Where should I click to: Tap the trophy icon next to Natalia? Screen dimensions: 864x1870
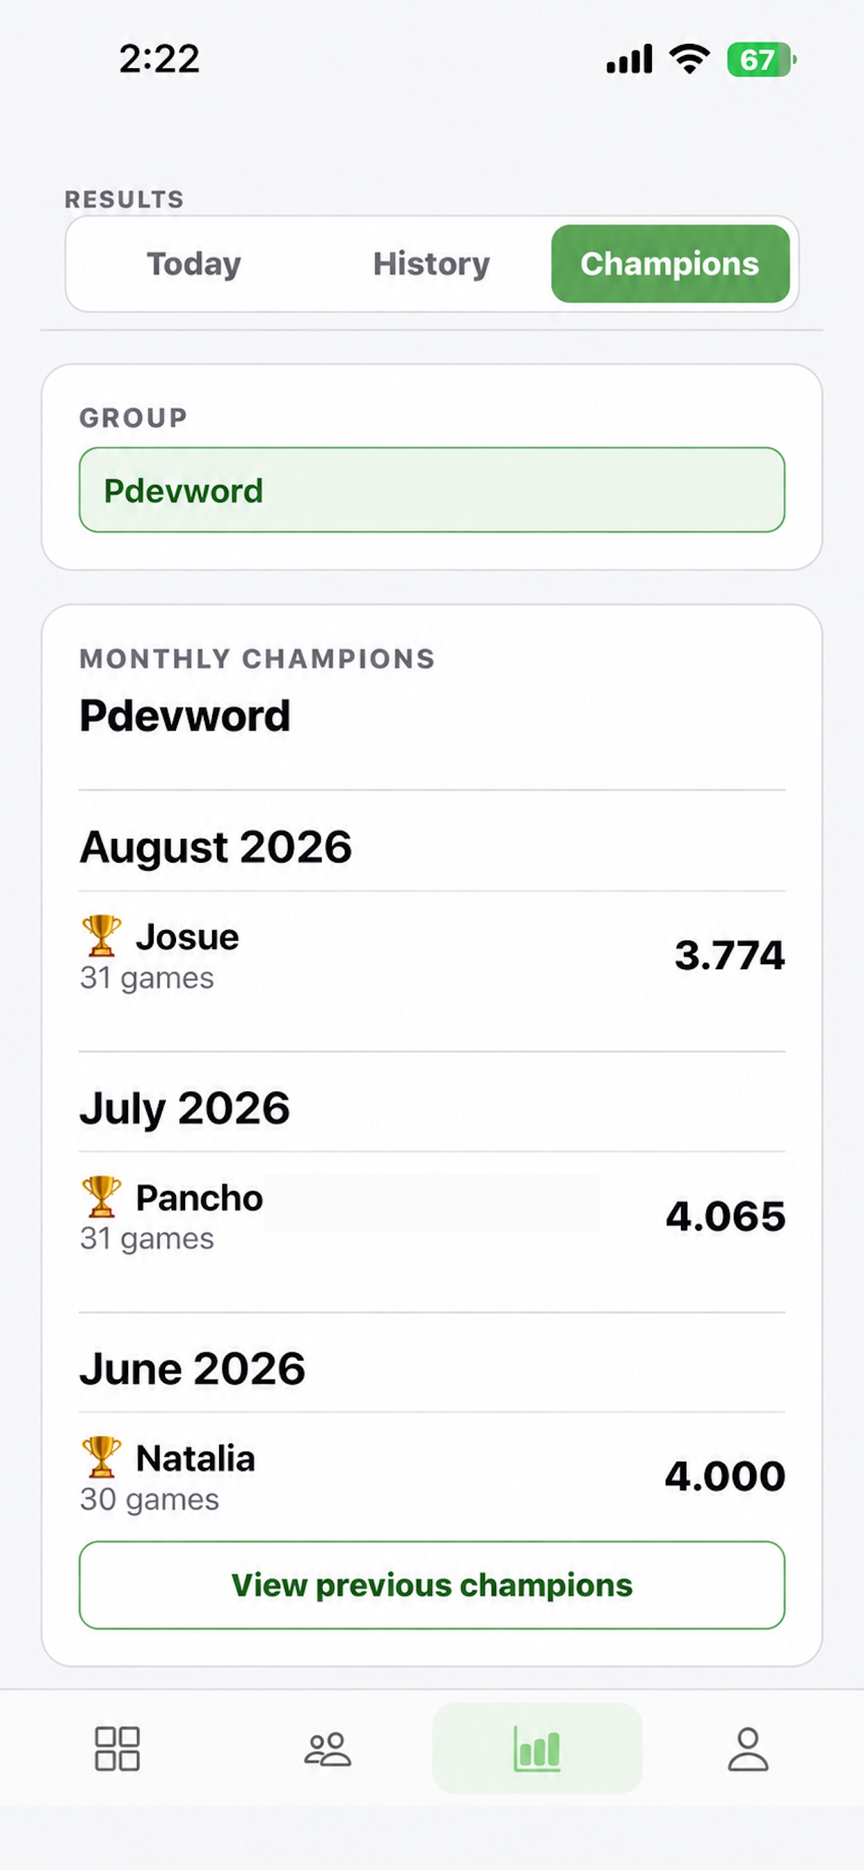102,1457
